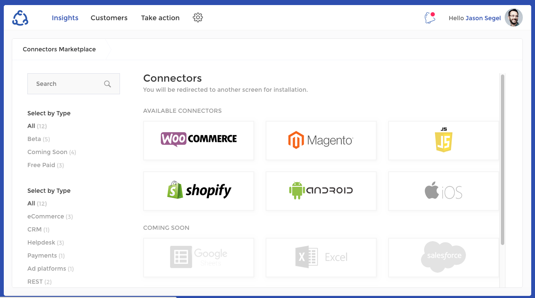The image size is (535, 298).
Task: Filter connectors by Coming Soon
Action: click(52, 152)
